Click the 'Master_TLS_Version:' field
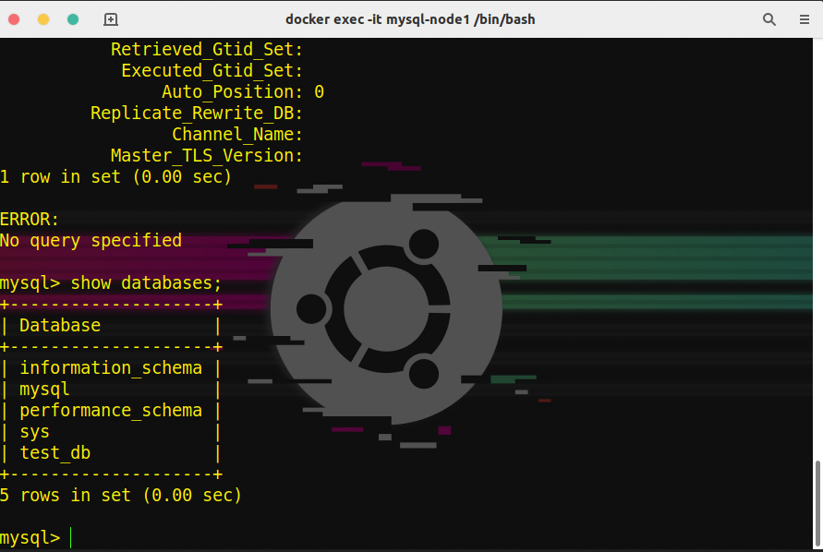823x552 pixels. coord(207,156)
